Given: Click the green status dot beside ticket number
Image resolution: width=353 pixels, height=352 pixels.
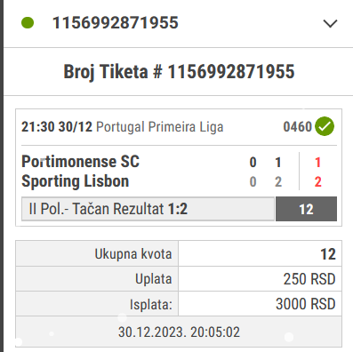Looking at the screenshot, I should click(x=28, y=23).
